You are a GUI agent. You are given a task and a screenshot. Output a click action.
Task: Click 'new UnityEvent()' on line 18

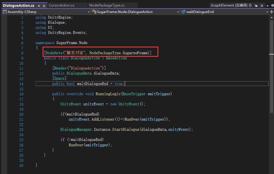pyautogui.click(x=127, y=104)
